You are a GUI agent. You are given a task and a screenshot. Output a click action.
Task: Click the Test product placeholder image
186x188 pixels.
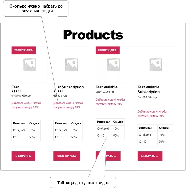(x=30, y=65)
